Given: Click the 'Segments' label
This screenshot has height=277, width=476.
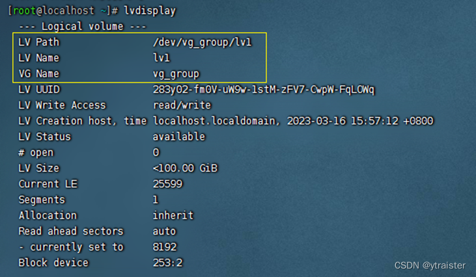Looking at the screenshot, I should point(42,200).
